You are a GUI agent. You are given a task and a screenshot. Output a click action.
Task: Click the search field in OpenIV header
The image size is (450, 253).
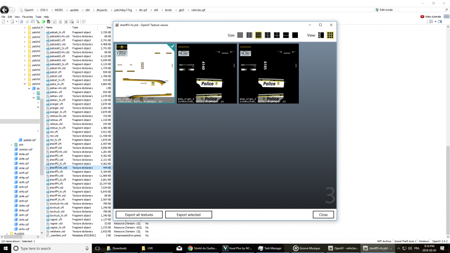point(423,10)
